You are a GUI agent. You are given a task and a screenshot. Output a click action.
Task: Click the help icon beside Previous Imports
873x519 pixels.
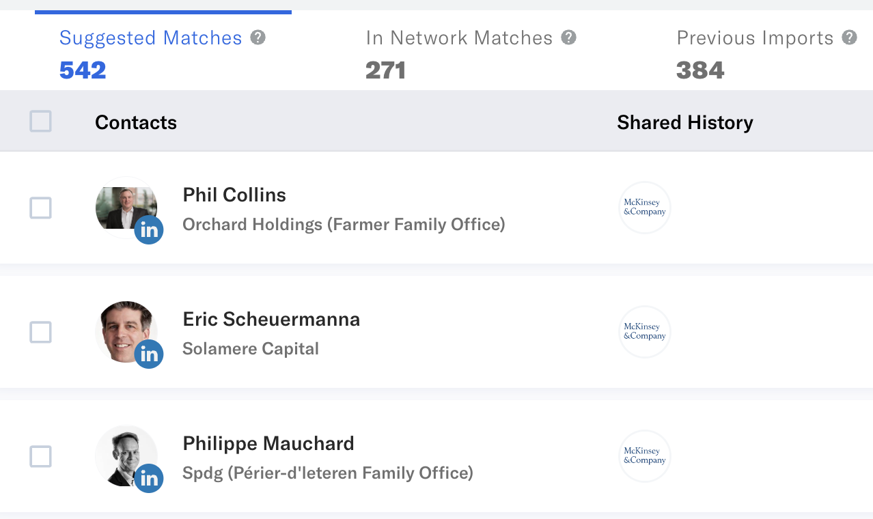pyautogui.click(x=849, y=38)
